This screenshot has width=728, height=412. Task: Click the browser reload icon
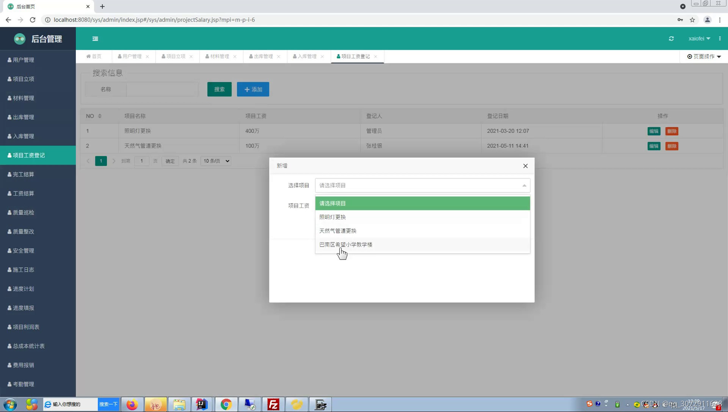33,20
